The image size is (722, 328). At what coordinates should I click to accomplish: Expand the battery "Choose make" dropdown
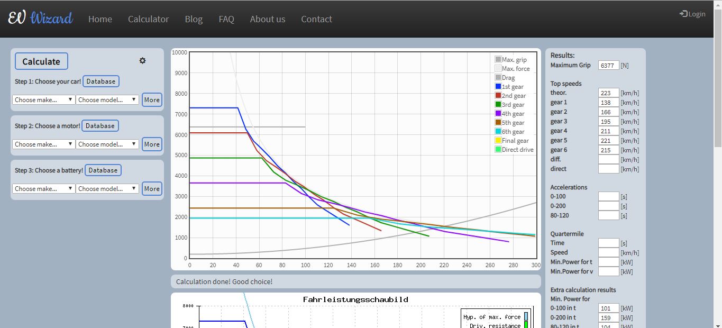tap(43, 188)
